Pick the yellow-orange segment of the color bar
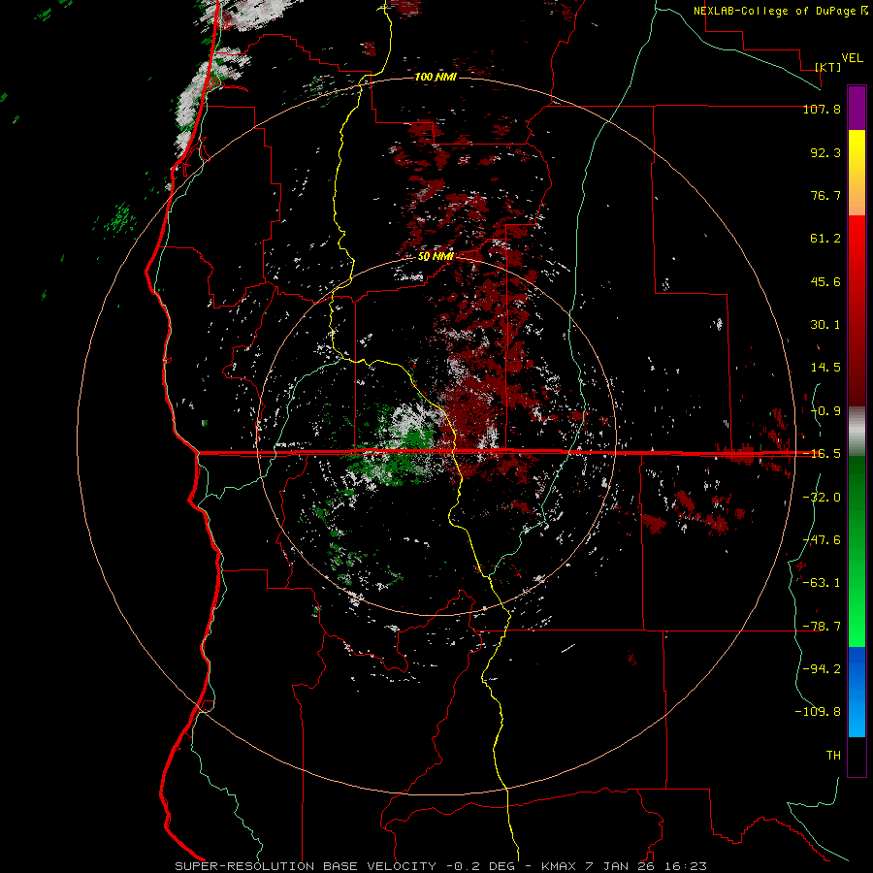The height and width of the screenshot is (873, 873). (857, 173)
